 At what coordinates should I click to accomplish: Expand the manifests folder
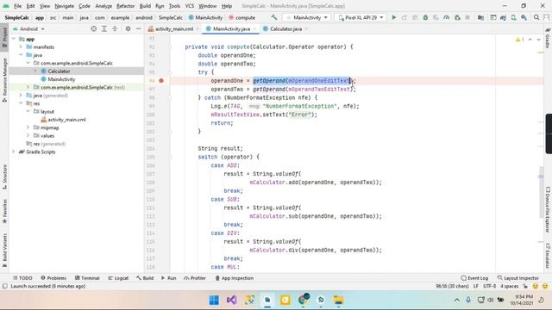tap(21, 46)
